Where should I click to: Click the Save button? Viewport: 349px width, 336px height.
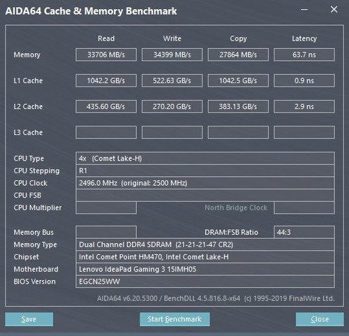[29, 319]
